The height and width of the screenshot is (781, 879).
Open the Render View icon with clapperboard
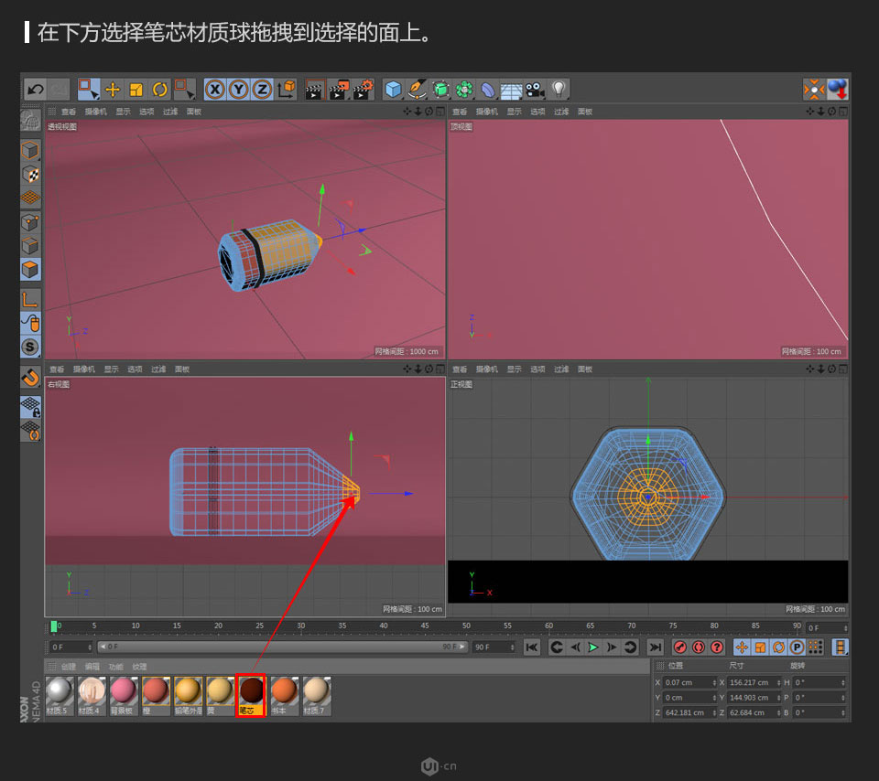[313, 89]
